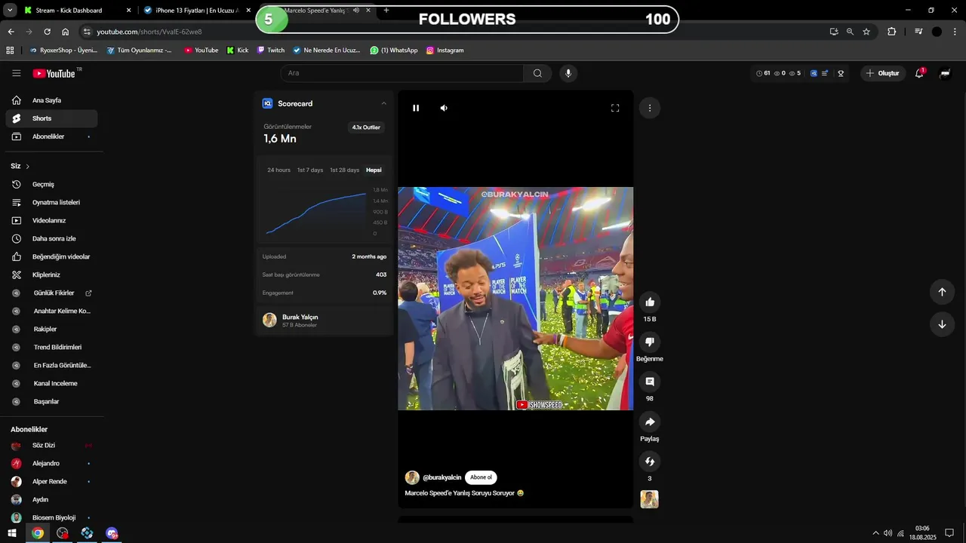Open Beğendiğim videolar

tap(51, 256)
